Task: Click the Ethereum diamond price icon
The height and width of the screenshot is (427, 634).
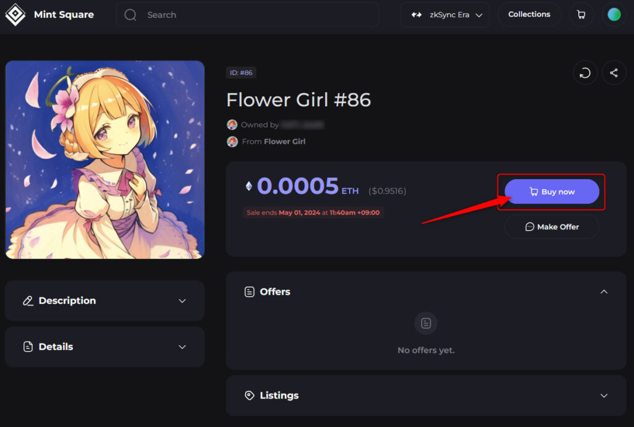Action: click(249, 186)
